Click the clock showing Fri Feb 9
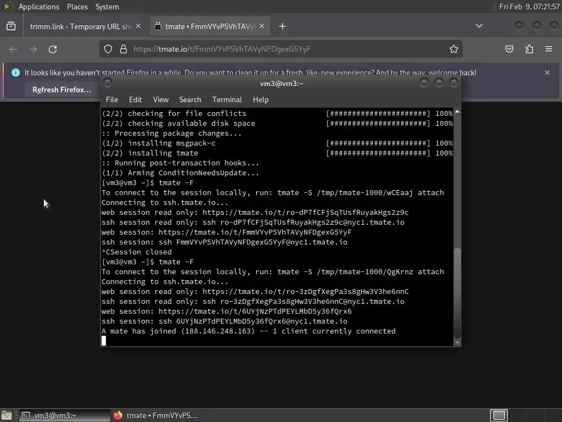 (529, 7)
